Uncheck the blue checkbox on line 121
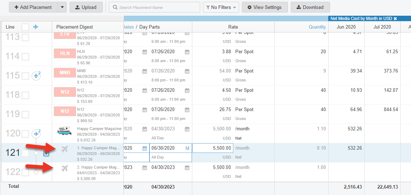The image size is (411, 195). (x=46, y=153)
